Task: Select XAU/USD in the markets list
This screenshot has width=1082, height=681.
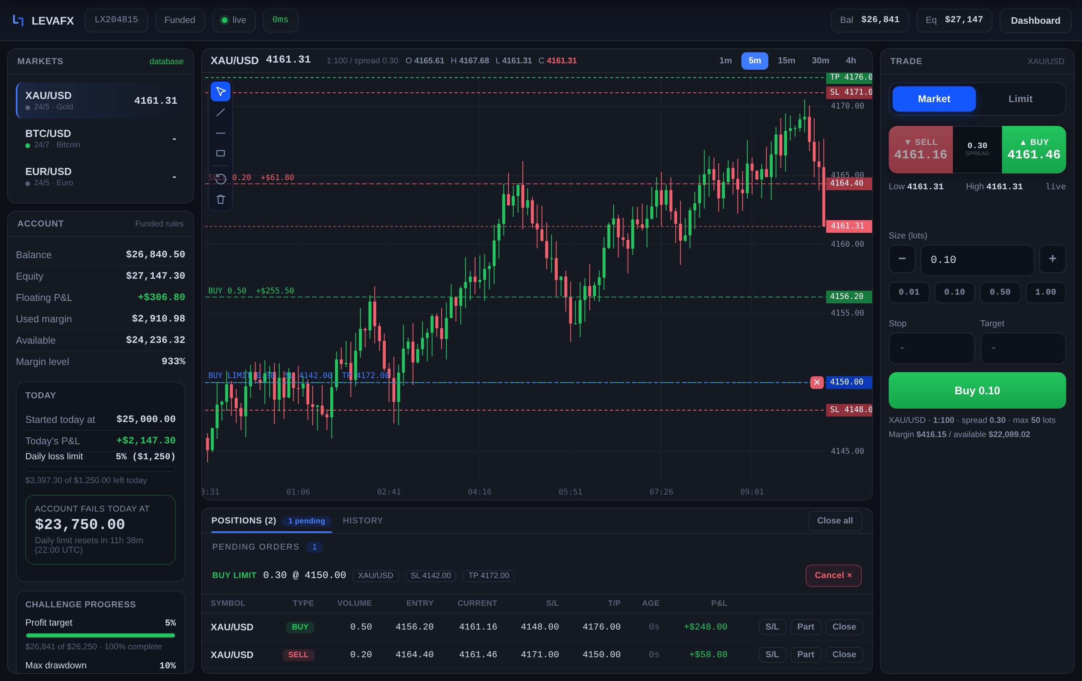Action: (x=101, y=101)
